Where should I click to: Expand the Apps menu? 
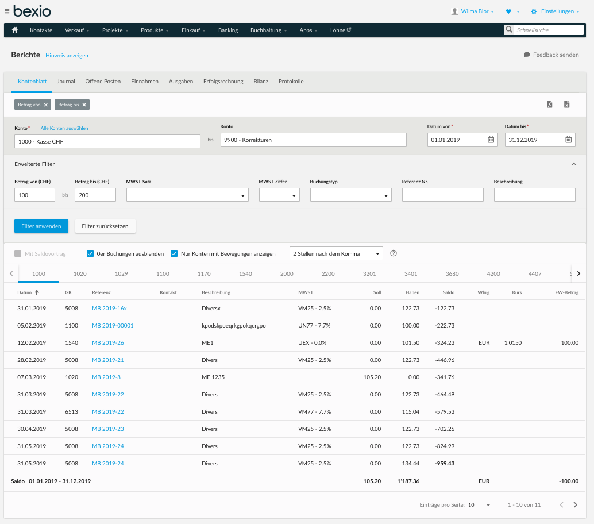click(x=308, y=30)
